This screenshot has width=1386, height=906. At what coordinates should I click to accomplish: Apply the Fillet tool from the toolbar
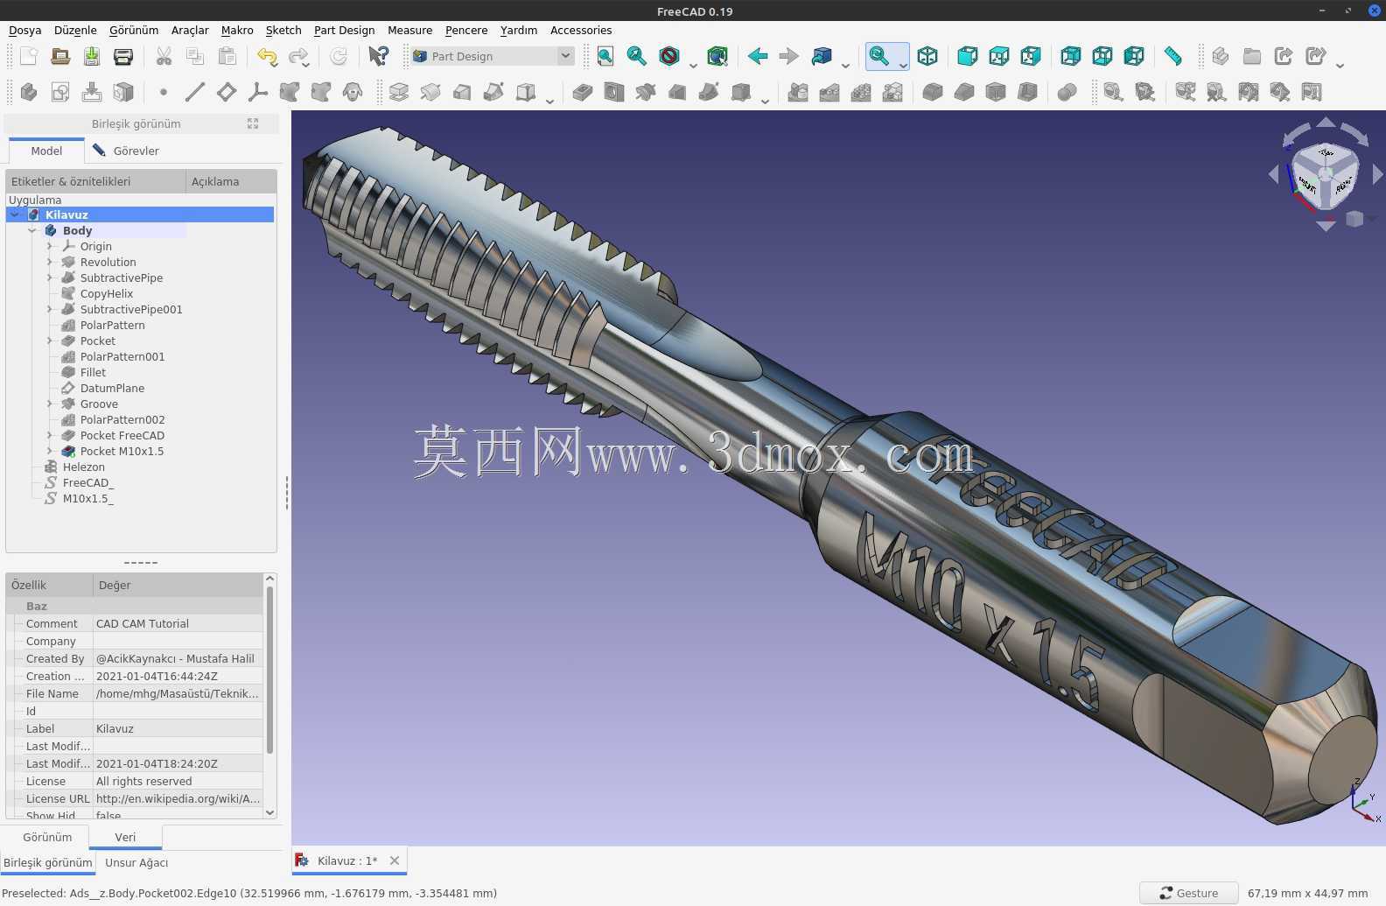[x=933, y=92]
